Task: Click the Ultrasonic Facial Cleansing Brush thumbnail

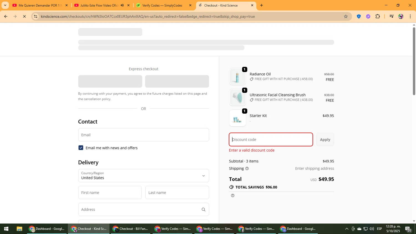Action: click(x=237, y=97)
